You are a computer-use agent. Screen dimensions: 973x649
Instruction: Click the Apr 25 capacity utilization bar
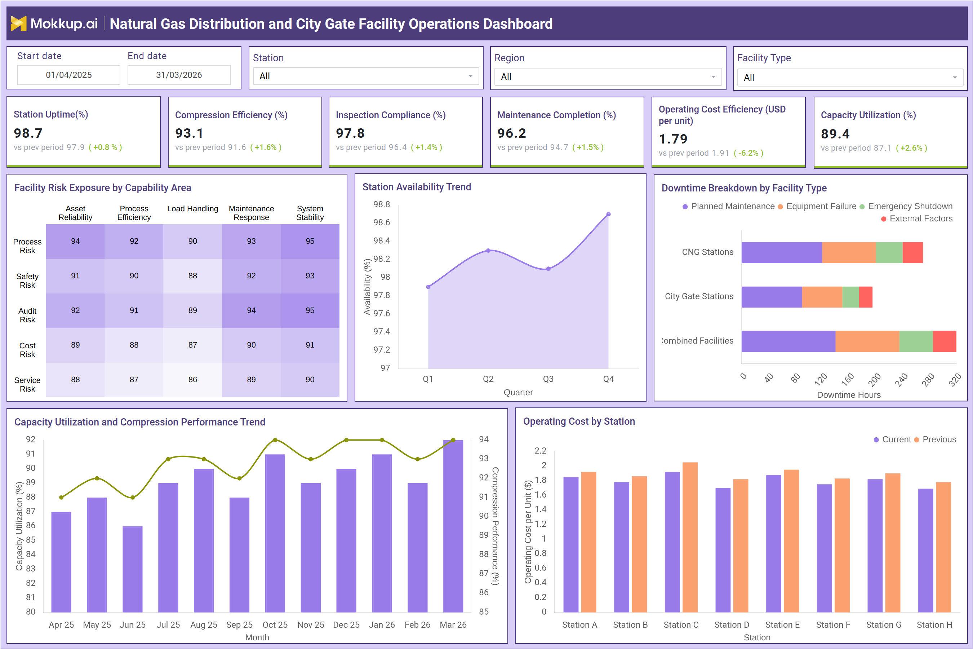tap(61, 562)
